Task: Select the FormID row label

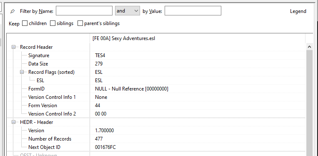Action: 36,89
